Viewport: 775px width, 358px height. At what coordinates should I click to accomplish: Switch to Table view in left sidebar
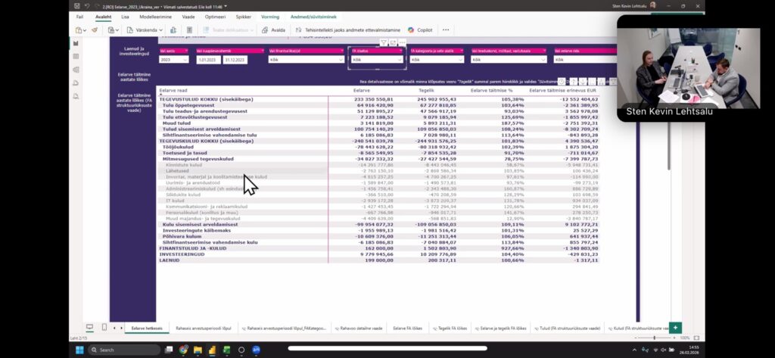[76, 56]
